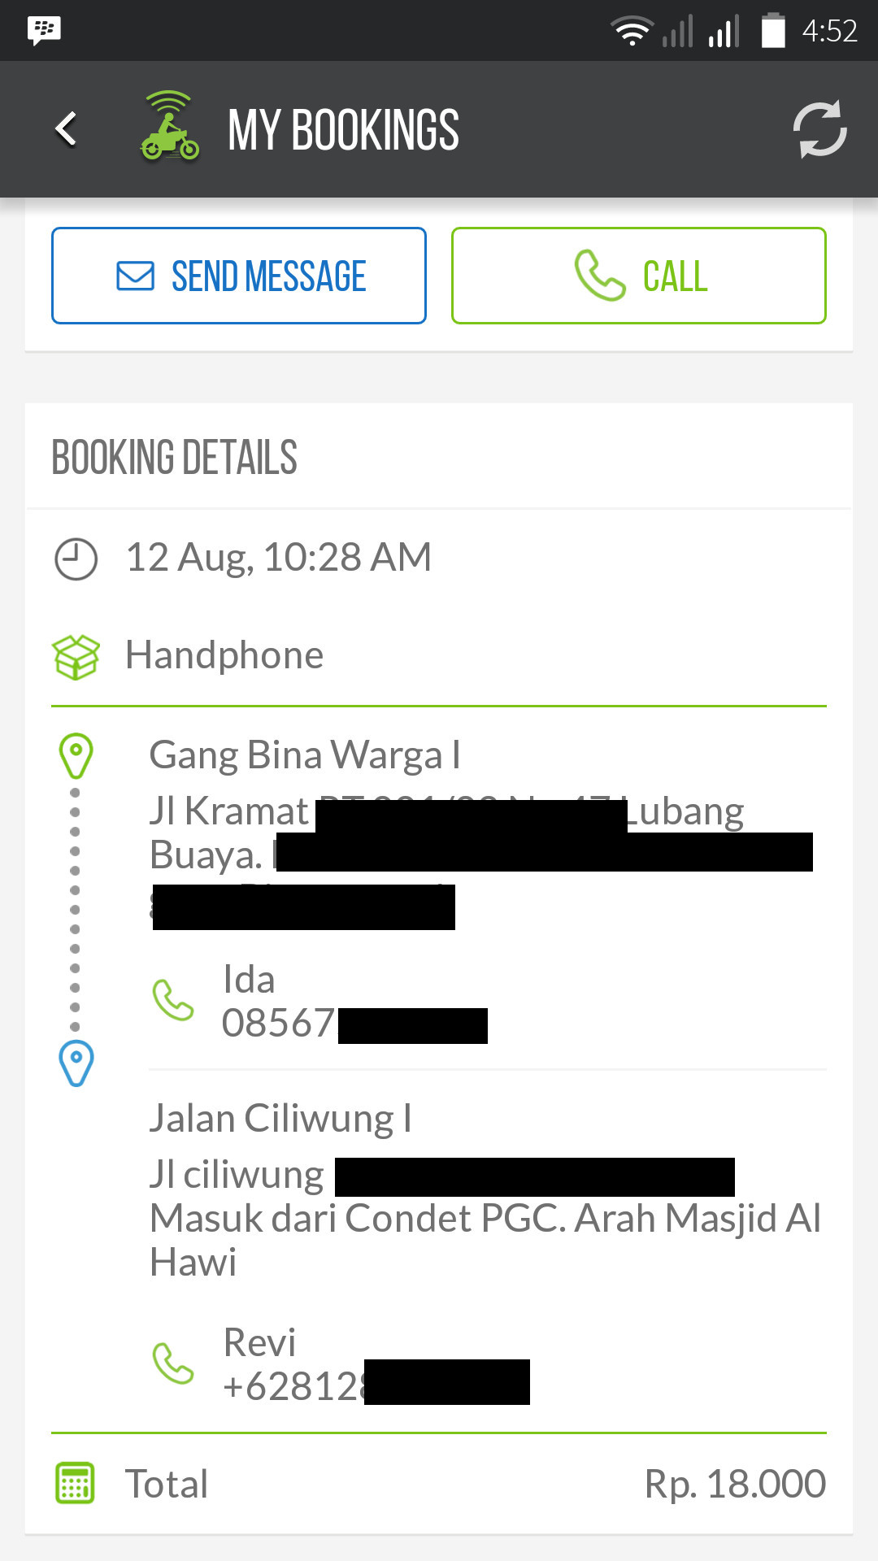The height and width of the screenshot is (1561, 878).
Task: Open the BlackBerry Messenger notification icon
Action: 44,31
